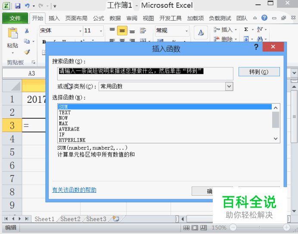Click the last sheet navigation arrow

point(27,219)
